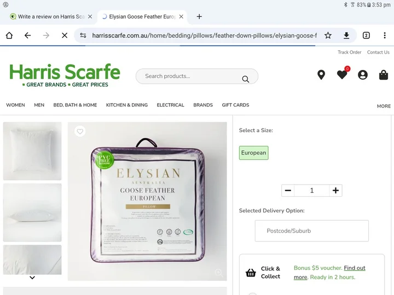
Task: Select the European size option
Action: (253, 153)
